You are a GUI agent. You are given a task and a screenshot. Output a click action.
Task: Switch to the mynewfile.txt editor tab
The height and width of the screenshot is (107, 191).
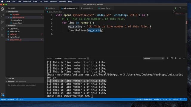[88, 8]
